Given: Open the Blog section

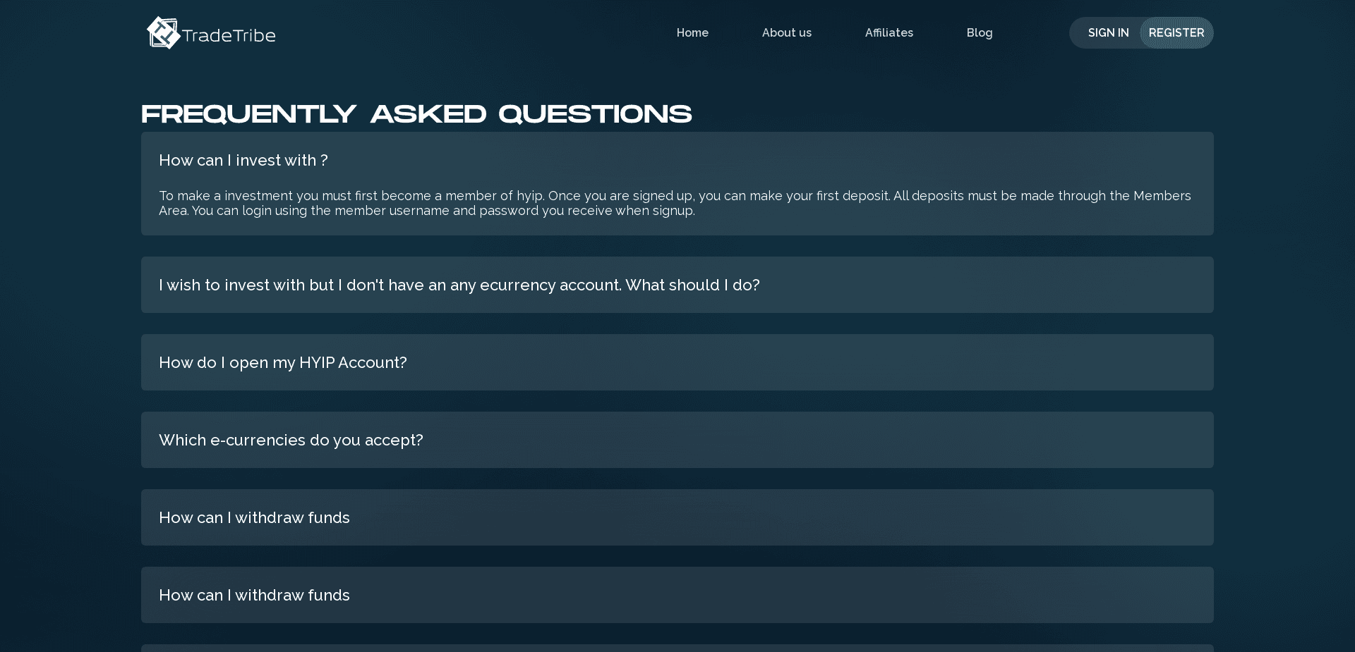Looking at the screenshot, I should (979, 32).
